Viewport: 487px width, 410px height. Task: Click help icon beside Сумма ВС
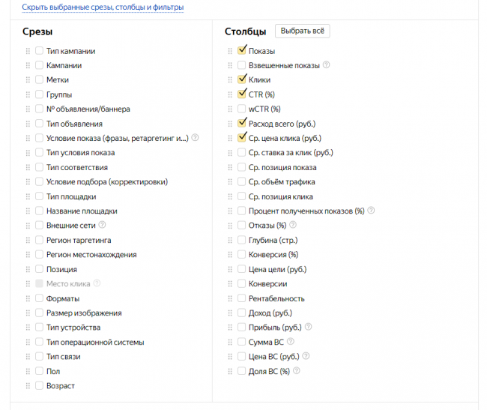click(290, 342)
